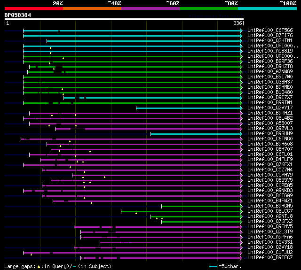Click the purple arrowhead of UniRef100_B9IFC7 row
This screenshot has width=301, height=270.
tap(241, 258)
